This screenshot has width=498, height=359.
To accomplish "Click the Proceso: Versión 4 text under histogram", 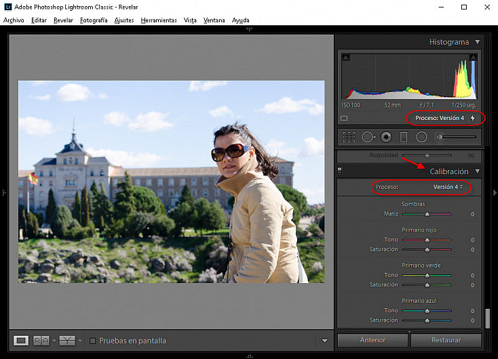I will click(x=440, y=118).
